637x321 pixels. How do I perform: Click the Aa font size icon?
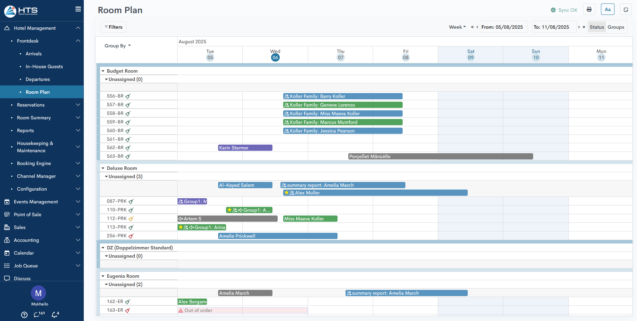tap(608, 10)
